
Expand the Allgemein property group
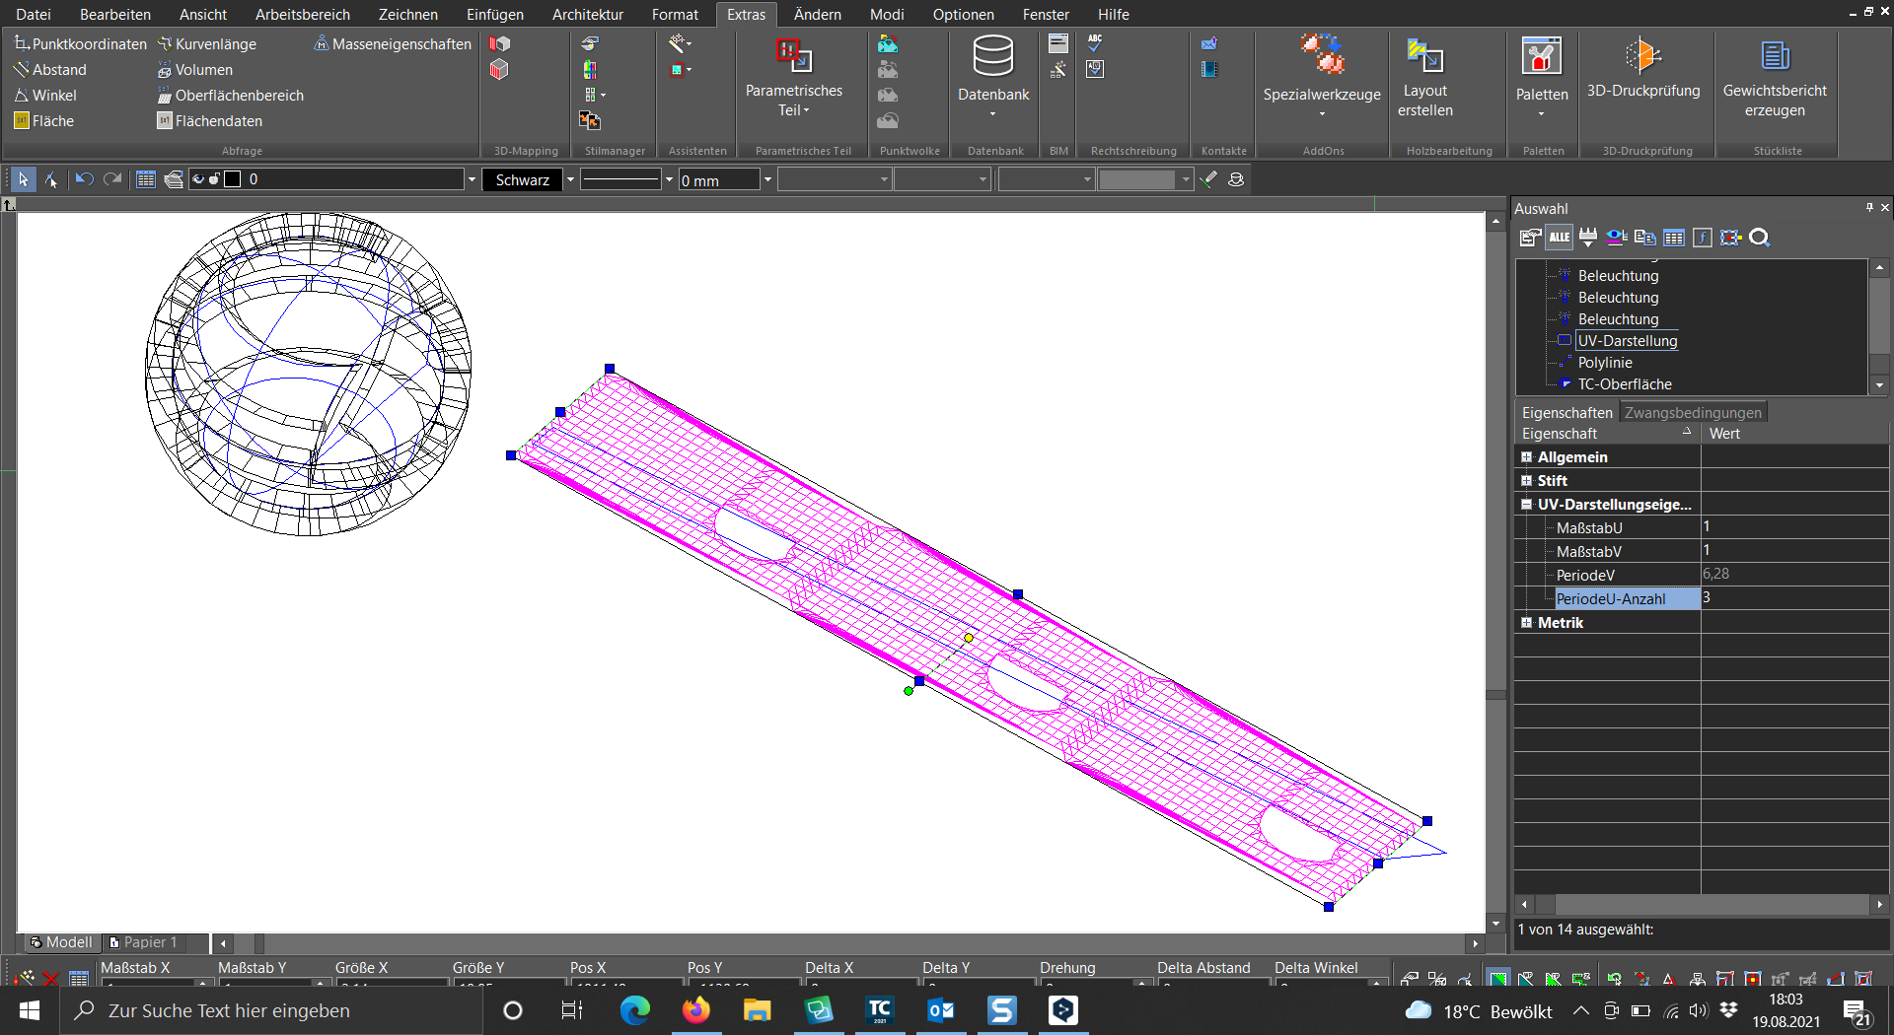[x=1526, y=456]
